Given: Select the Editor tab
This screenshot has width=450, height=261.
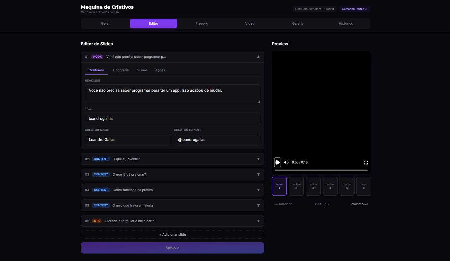Looking at the screenshot, I should [x=153, y=23].
